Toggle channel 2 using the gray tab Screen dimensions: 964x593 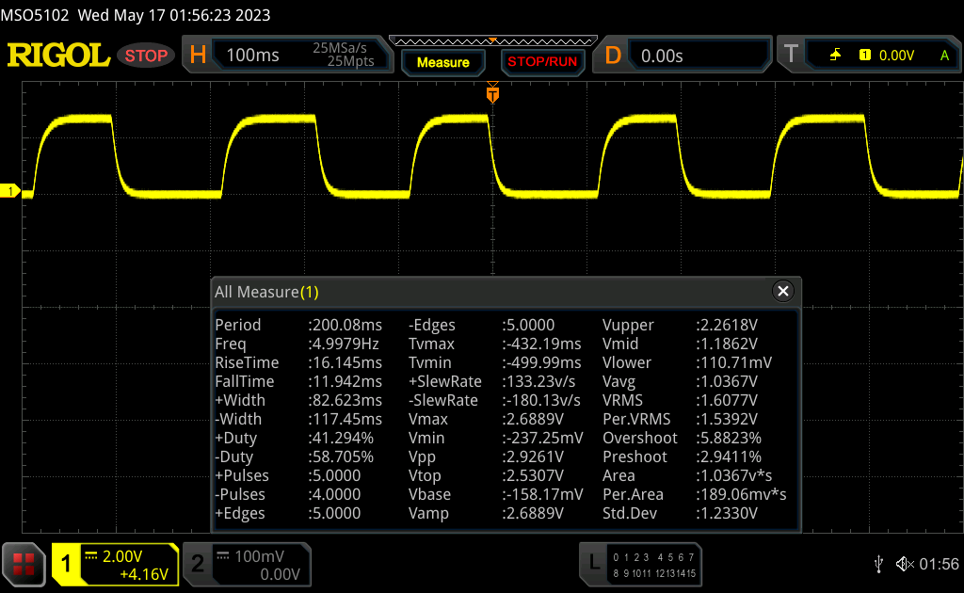[x=198, y=564]
